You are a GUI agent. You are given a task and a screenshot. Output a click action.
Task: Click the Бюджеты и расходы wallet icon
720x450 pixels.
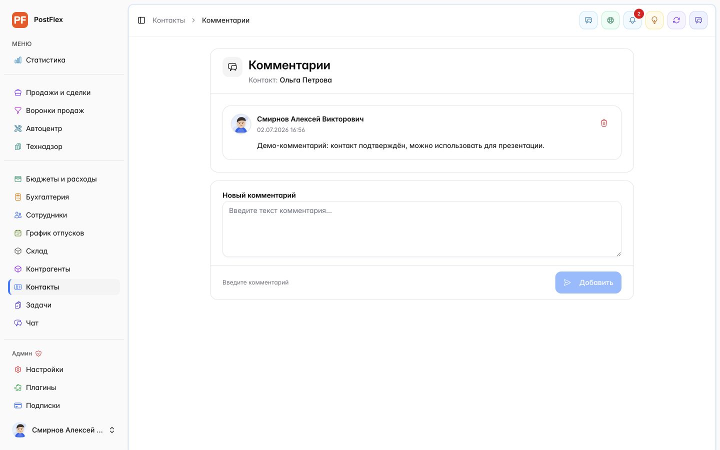pos(18,179)
